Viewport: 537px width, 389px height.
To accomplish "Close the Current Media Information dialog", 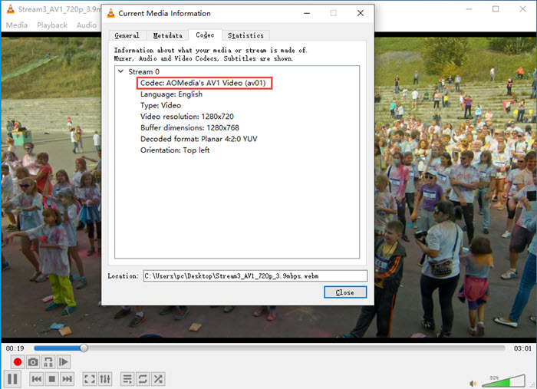I will click(361, 13).
